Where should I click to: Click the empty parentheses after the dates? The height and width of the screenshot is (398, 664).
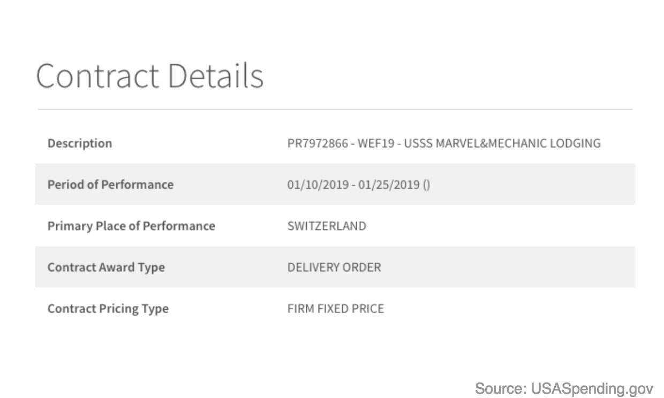[426, 185]
